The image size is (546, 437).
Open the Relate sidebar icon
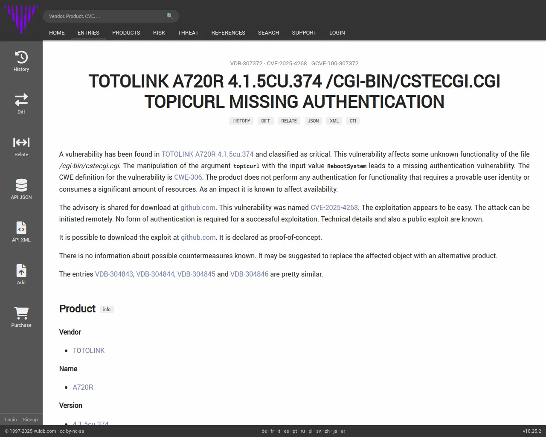[21, 143]
